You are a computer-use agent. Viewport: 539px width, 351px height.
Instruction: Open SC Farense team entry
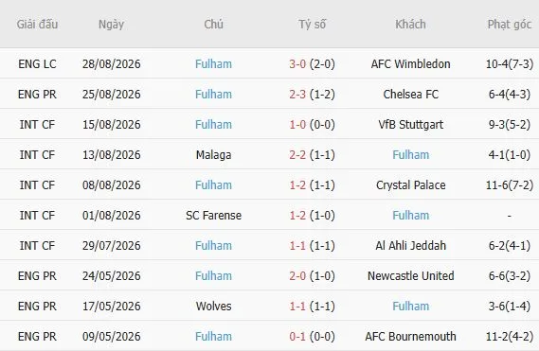click(x=213, y=216)
